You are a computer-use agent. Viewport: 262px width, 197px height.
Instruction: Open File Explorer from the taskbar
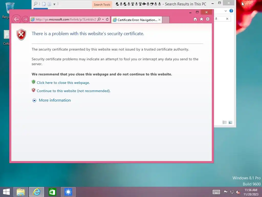pos(21,192)
